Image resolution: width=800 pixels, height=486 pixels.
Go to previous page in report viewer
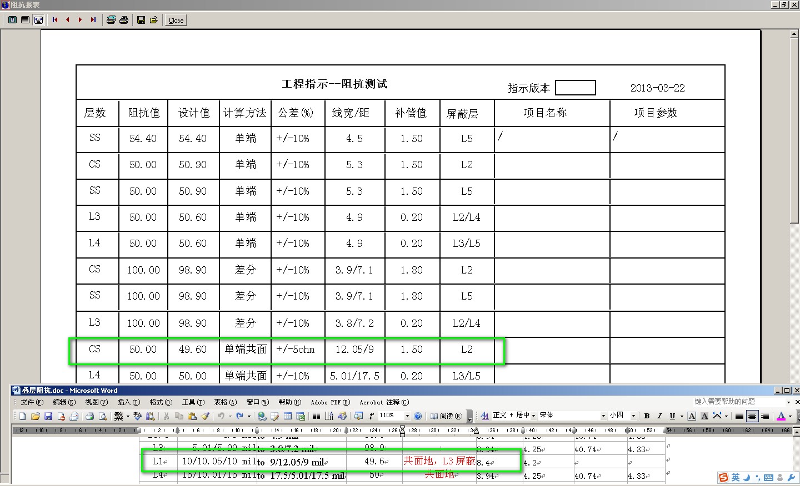tap(68, 20)
